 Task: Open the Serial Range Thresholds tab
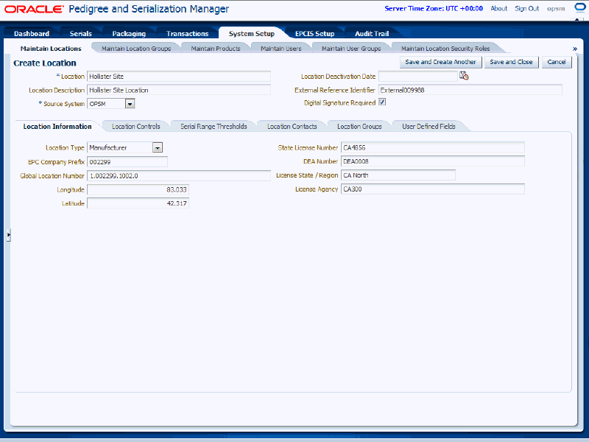(214, 126)
